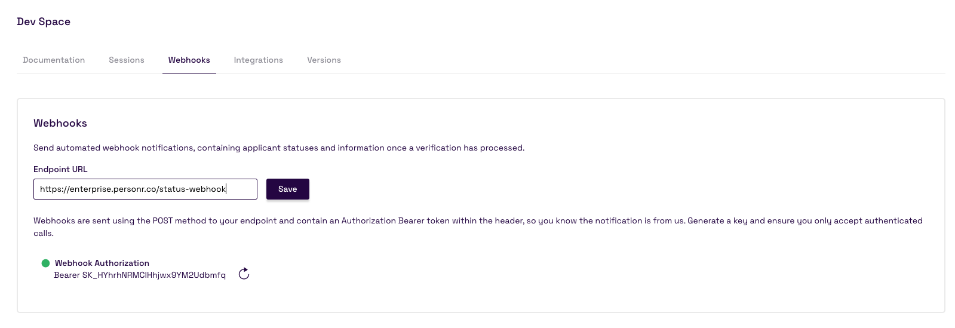Click 'status-webhook' inside the endpoint URL

pos(192,189)
